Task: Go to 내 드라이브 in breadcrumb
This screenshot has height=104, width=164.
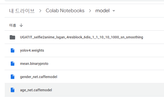Action: point(22,11)
